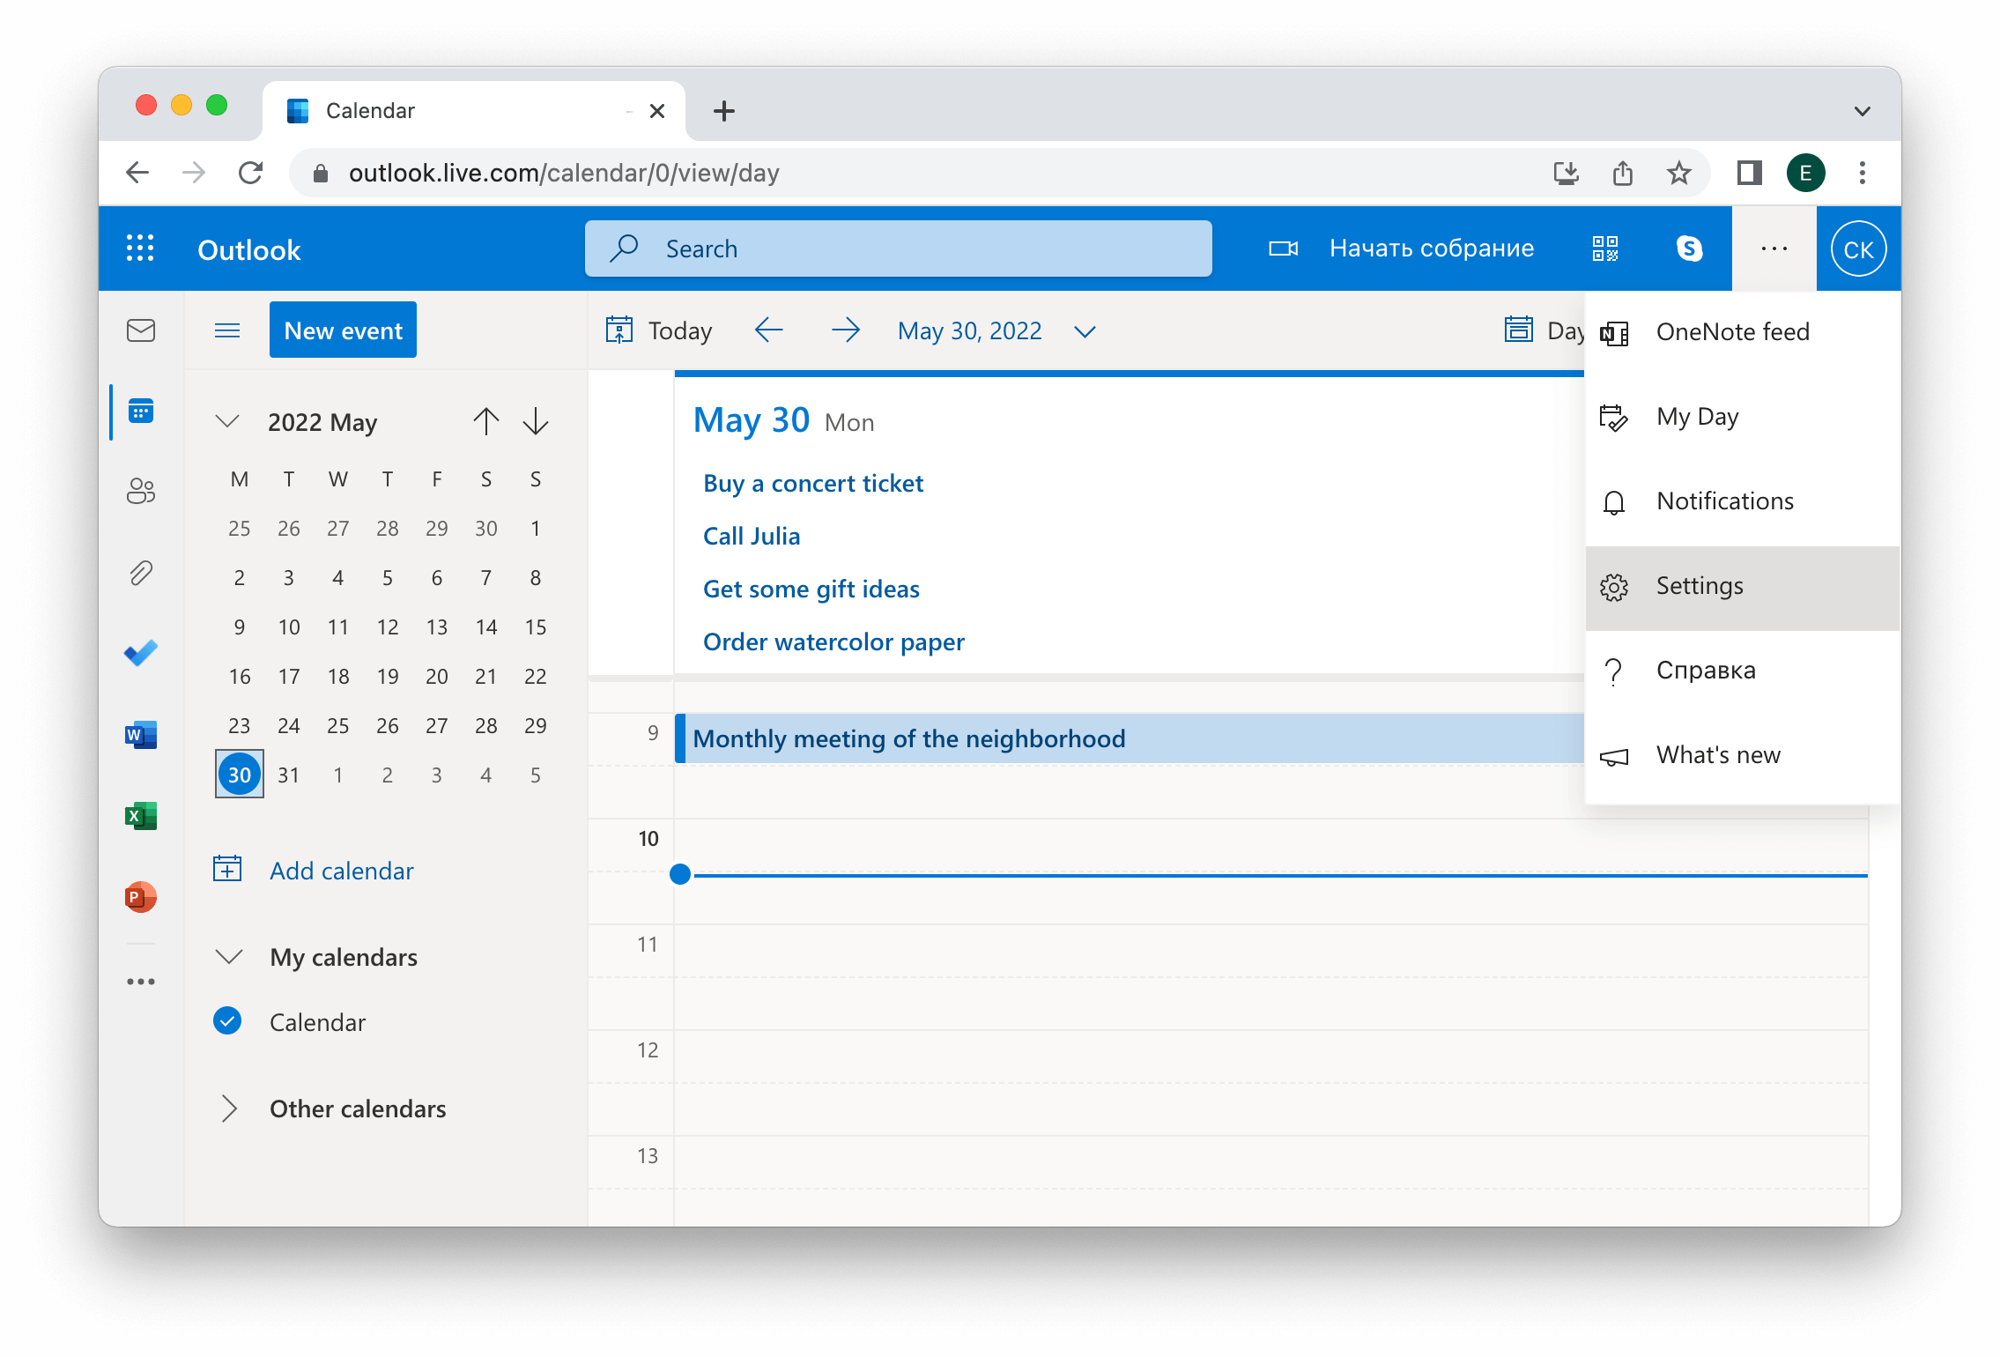Click the Chrome profile E avatar
The width and height of the screenshot is (2000, 1357).
pyautogui.click(x=1805, y=173)
